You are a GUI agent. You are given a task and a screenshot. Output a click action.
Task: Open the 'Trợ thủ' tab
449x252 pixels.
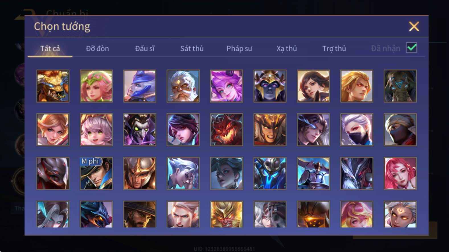pyautogui.click(x=334, y=49)
